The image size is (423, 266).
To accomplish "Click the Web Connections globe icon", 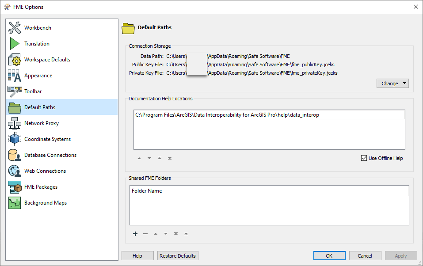I will (x=15, y=171).
